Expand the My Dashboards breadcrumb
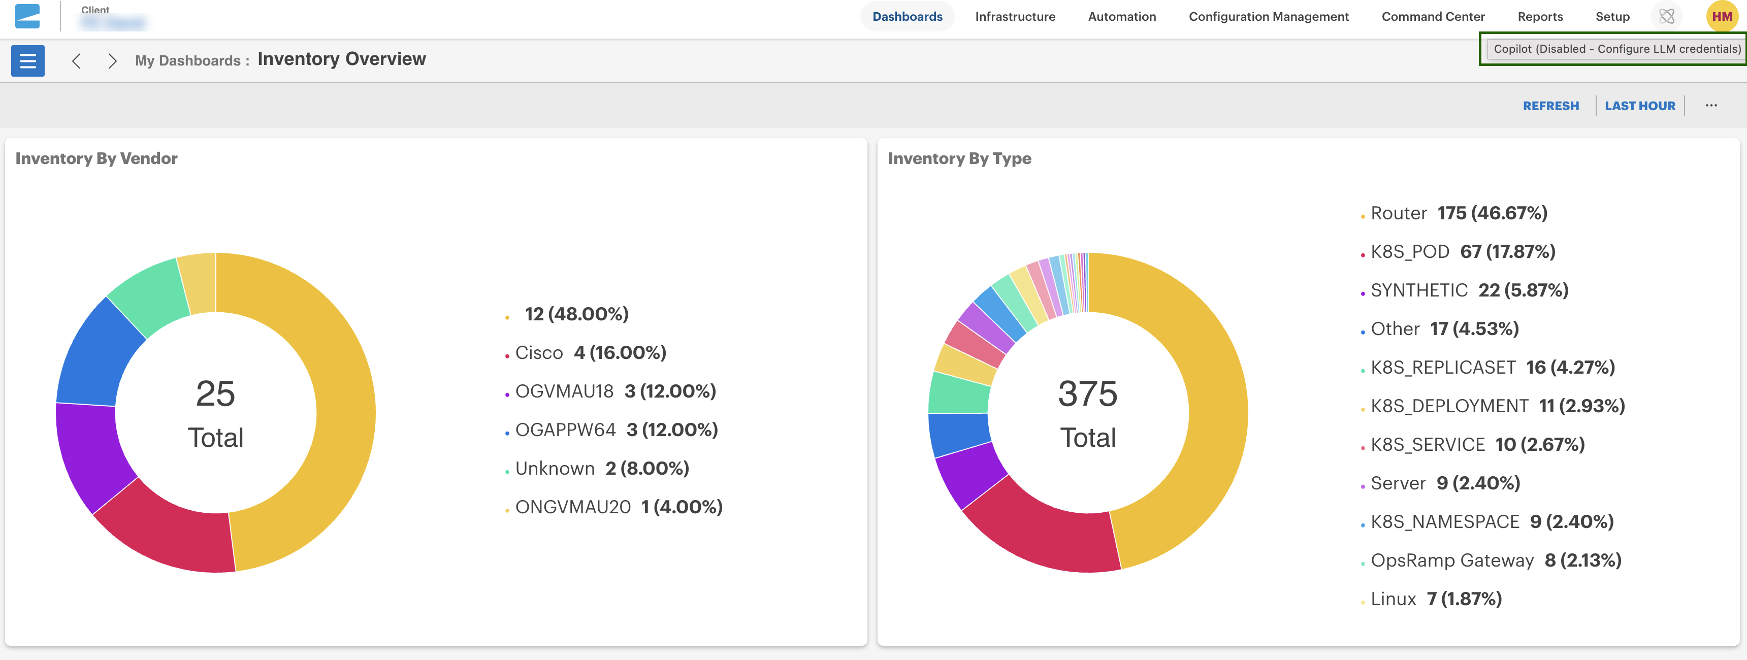The width and height of the screenshot is (1747, 660). [x=187, y=61]
